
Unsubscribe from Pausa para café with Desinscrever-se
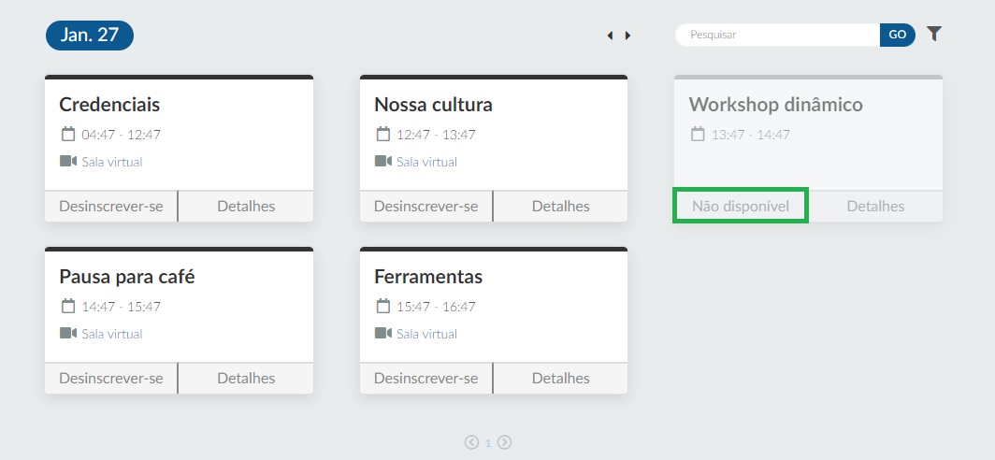pos(111,378)
